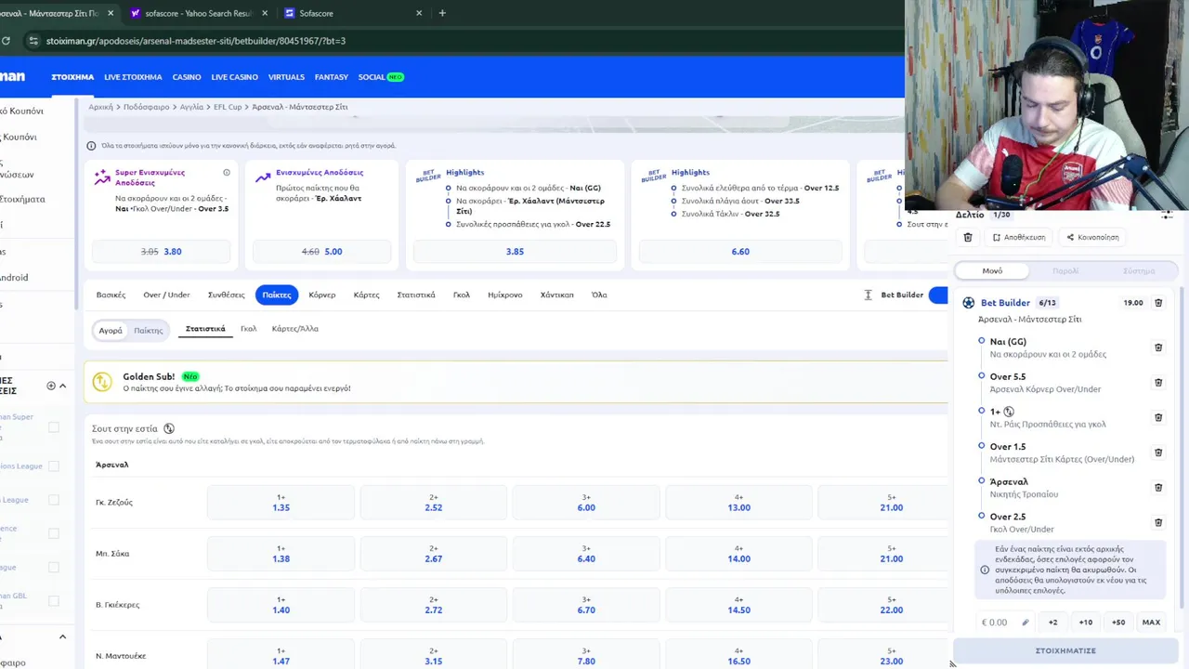Delete the Ναι (GG) selection from betslip
This screenshot has height=669, width=1189.
1158,348
